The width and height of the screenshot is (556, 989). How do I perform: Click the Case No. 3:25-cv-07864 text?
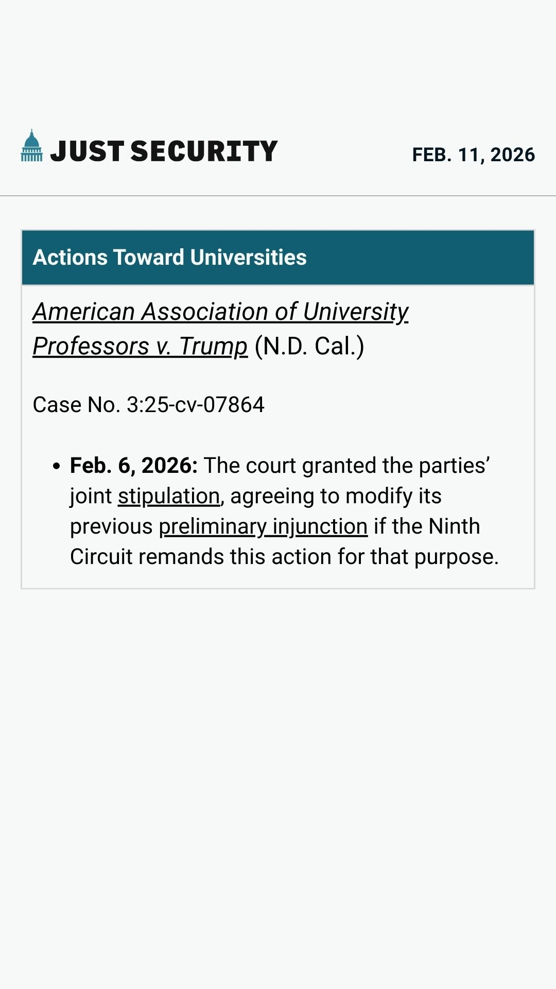click(148, 405)
